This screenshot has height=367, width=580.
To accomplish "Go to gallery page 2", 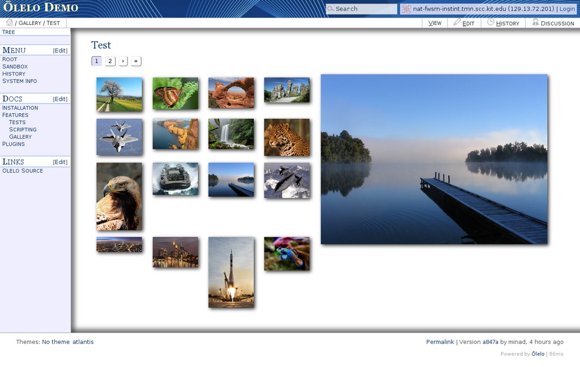I will tap(110, 61).
